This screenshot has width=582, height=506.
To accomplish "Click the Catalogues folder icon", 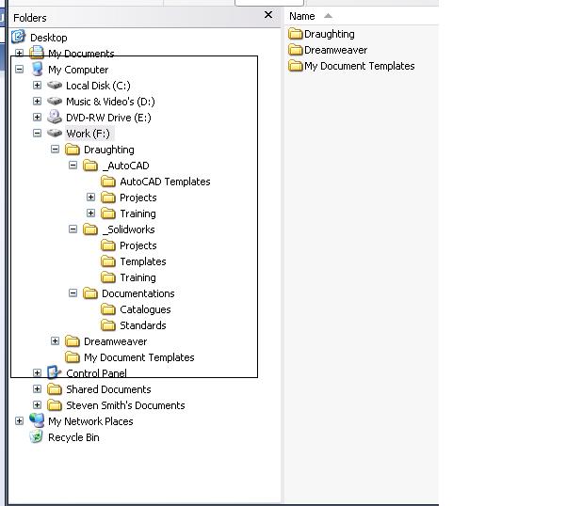I will coord(108,309).
